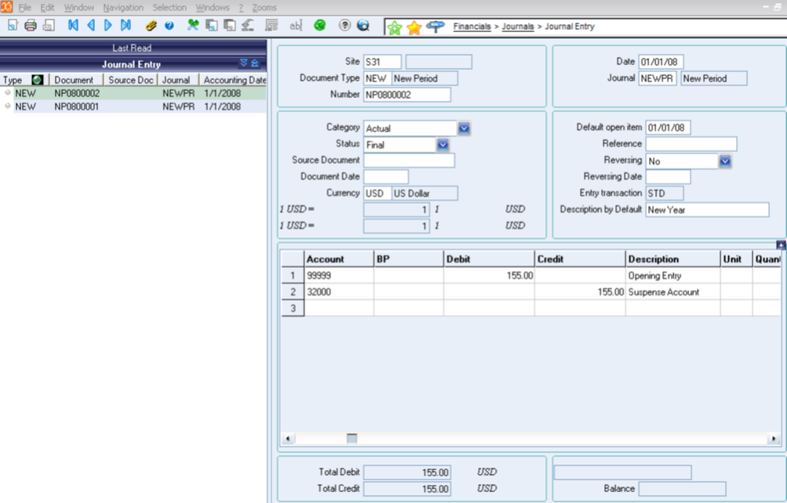Click the grid horizontal scrollbar thumb
The image size is (787, 503).
click(x=352, y=439)
